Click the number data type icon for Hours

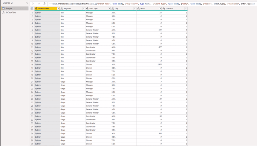(x=138, y=9)
